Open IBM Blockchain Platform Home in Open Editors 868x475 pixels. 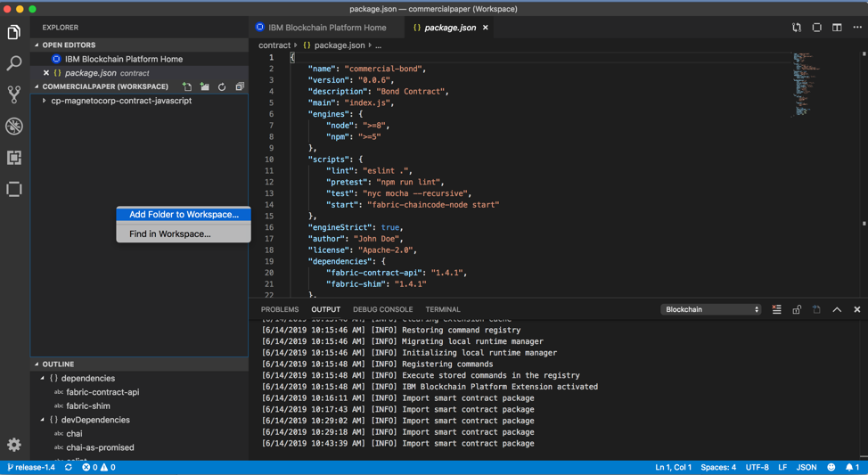(124, 59)
